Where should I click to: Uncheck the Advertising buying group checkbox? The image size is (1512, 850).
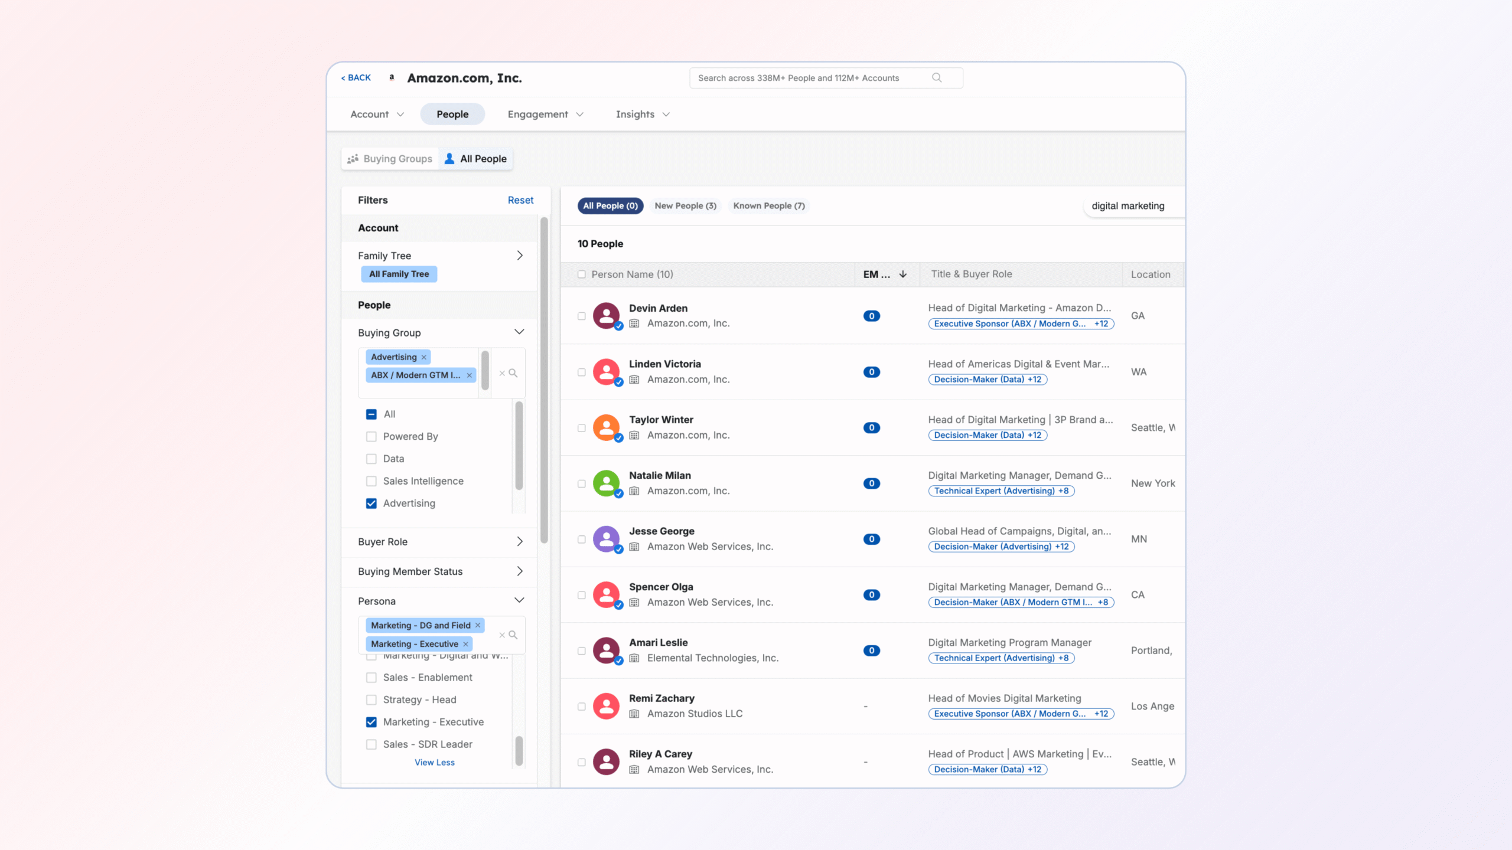click(372, 504)
